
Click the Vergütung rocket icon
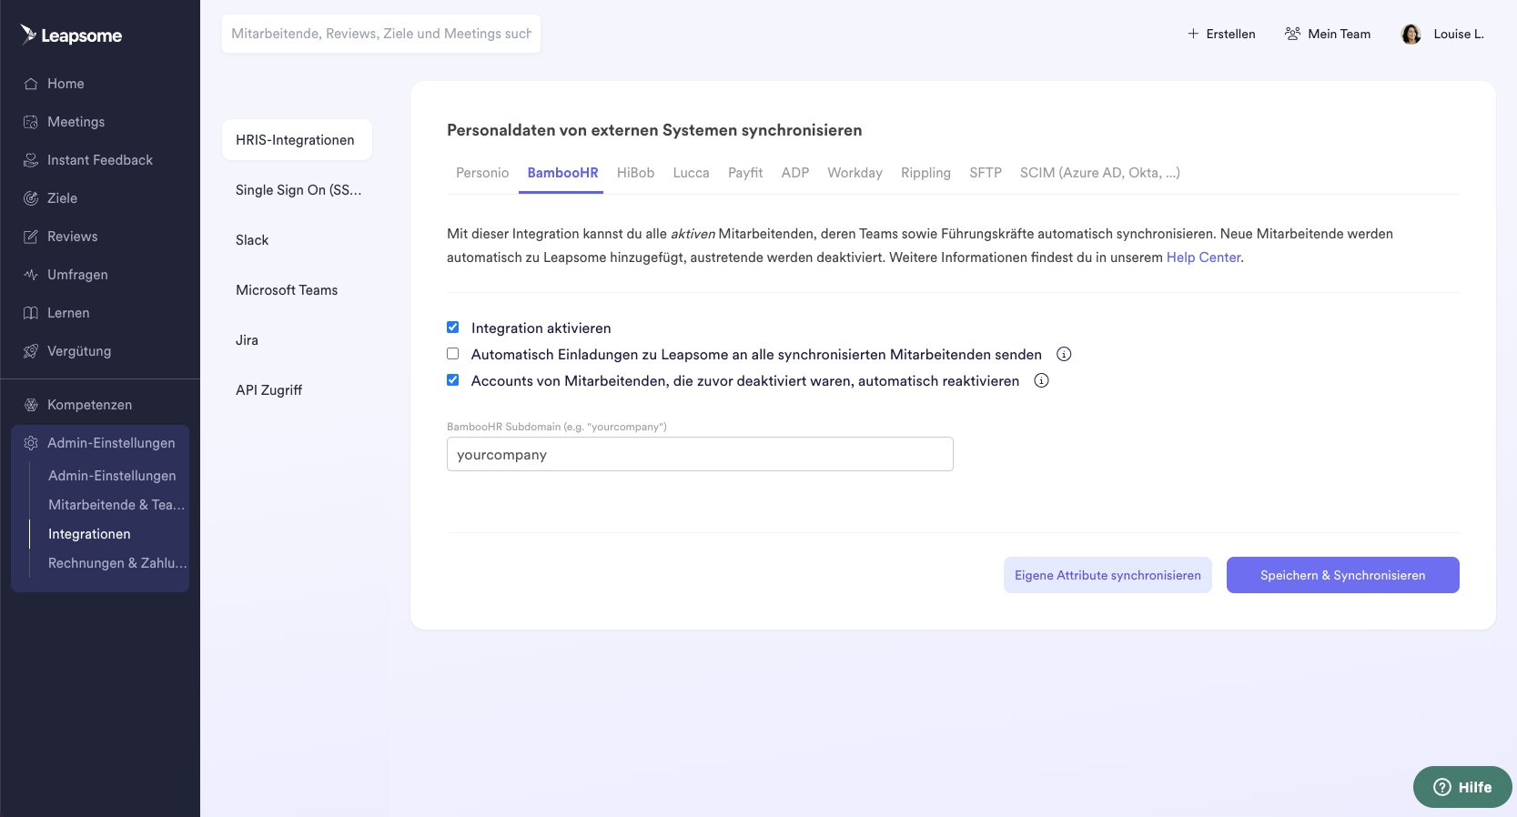[x=31, y=351]
